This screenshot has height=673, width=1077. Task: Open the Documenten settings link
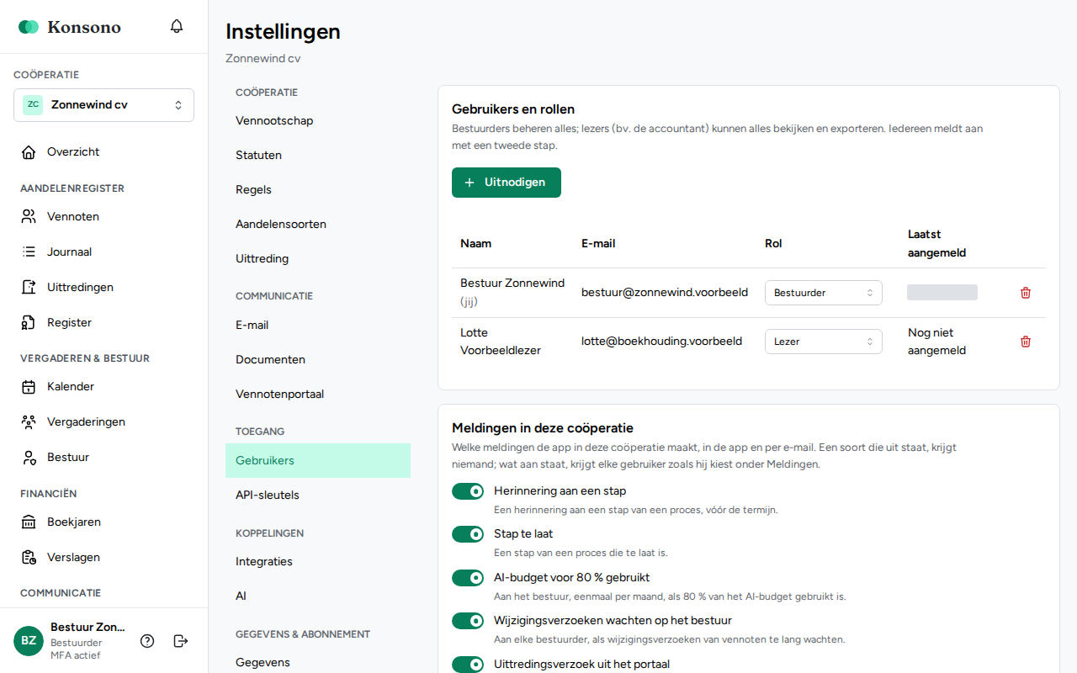(x=318, y=360)
